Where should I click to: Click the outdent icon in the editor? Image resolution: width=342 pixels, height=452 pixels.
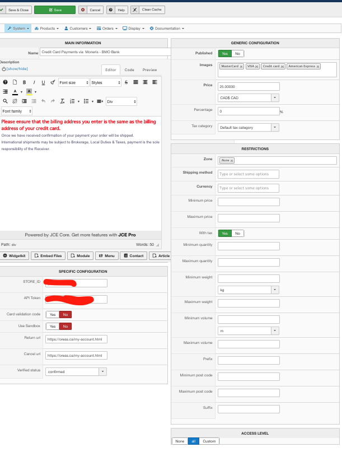point(34,101)
